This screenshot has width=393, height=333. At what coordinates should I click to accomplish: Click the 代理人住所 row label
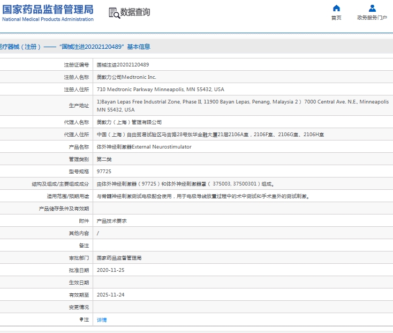click(77, 135)
